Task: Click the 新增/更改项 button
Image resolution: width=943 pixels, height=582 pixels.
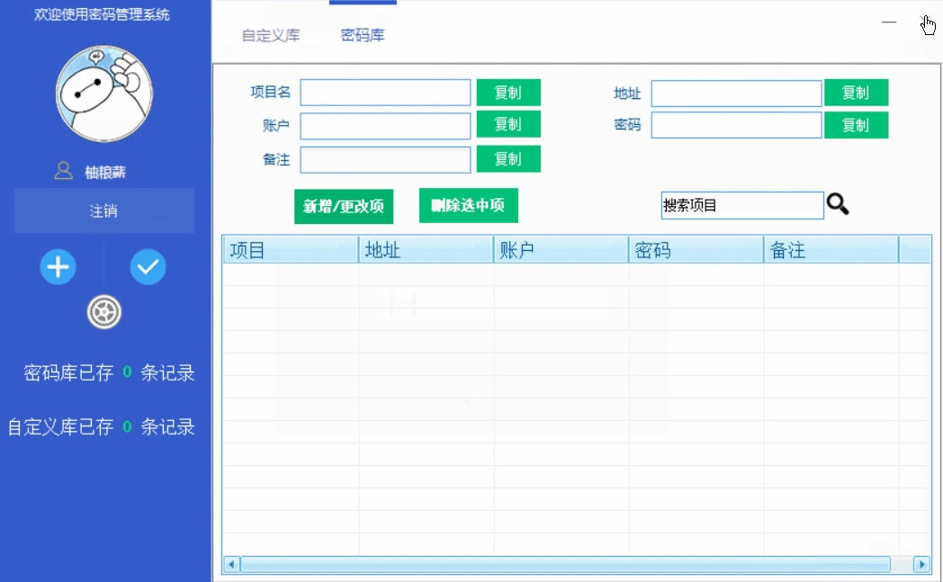Action: 344,206
